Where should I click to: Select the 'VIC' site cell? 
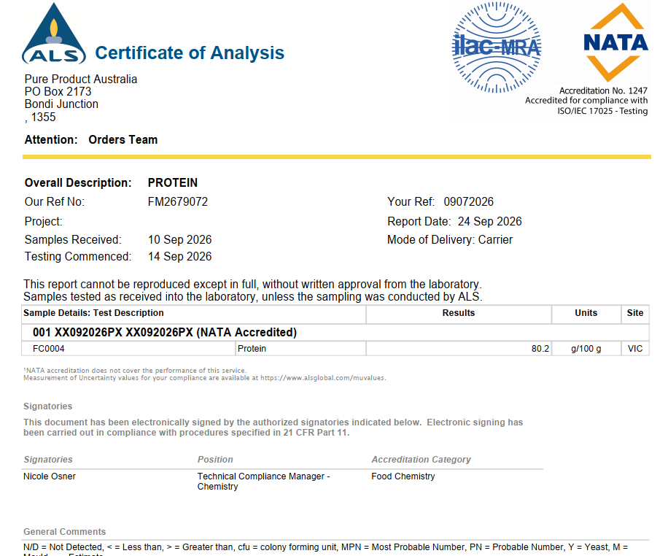pos(634,349)
